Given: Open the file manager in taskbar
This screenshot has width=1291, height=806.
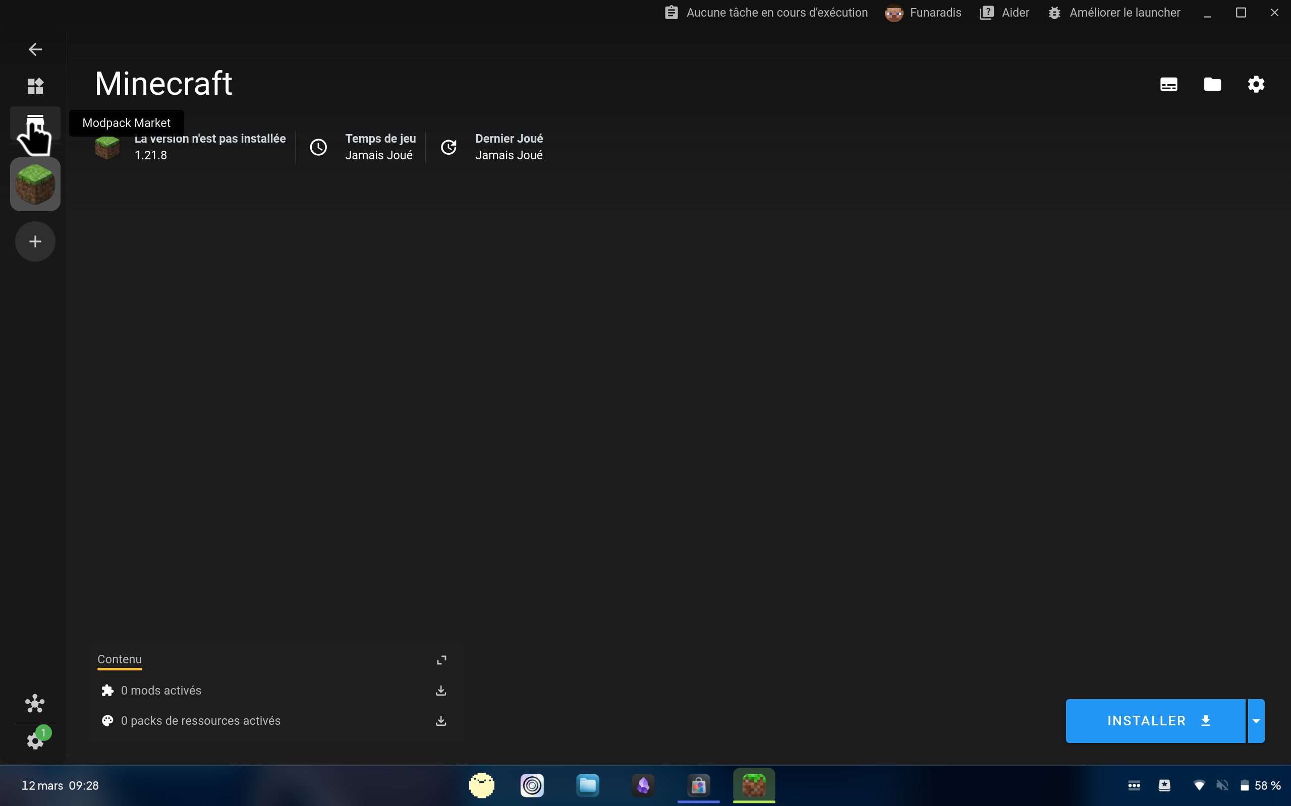Looking at the screenshot, I should [588, 786].
